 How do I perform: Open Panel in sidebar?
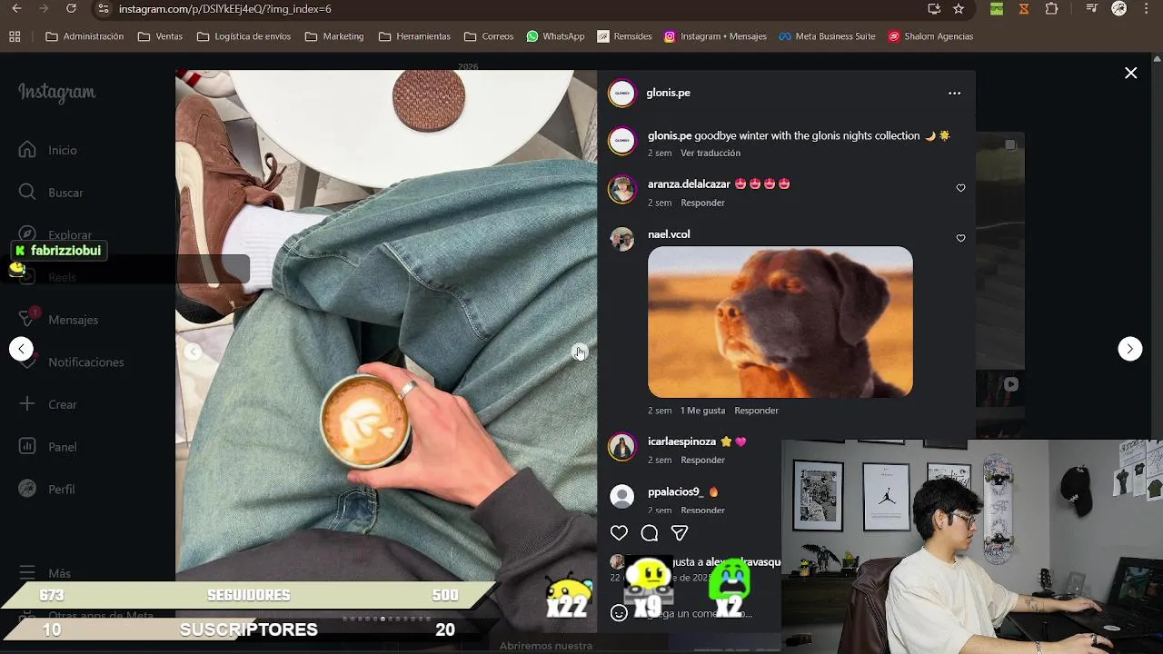(x=49, y=447)
